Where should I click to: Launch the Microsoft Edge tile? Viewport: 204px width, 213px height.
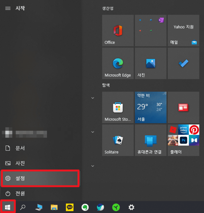(118, 63)
